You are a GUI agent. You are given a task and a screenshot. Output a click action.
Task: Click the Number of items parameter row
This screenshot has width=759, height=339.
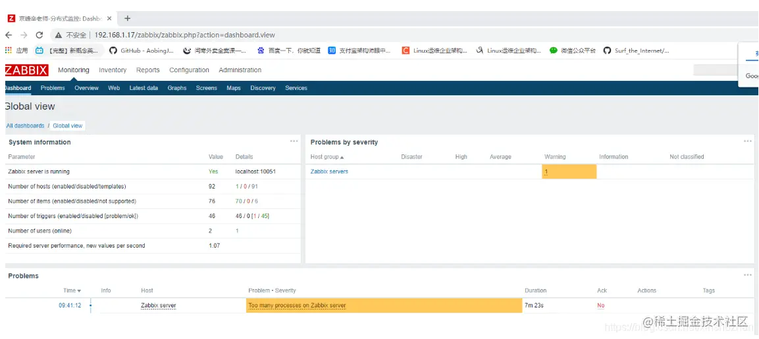pyautogui.click(x=153, y=202)
